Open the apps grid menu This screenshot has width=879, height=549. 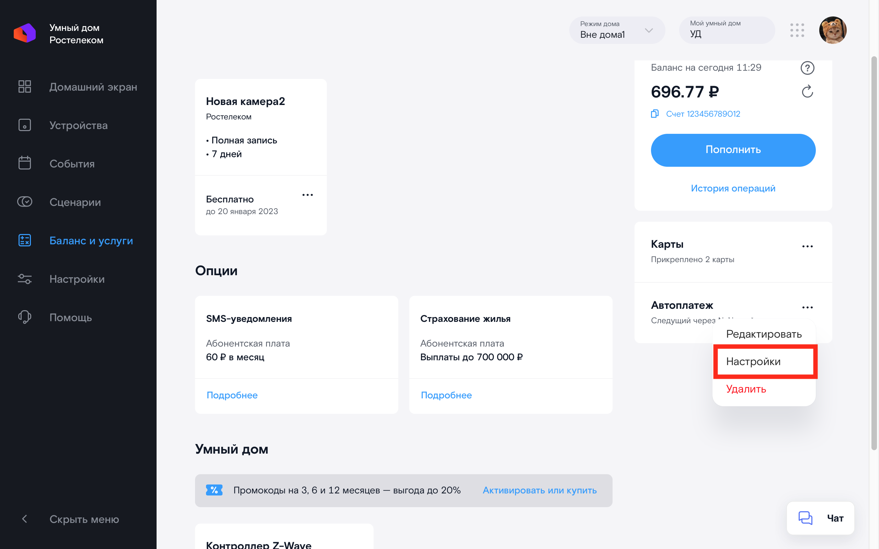point(797,31)
